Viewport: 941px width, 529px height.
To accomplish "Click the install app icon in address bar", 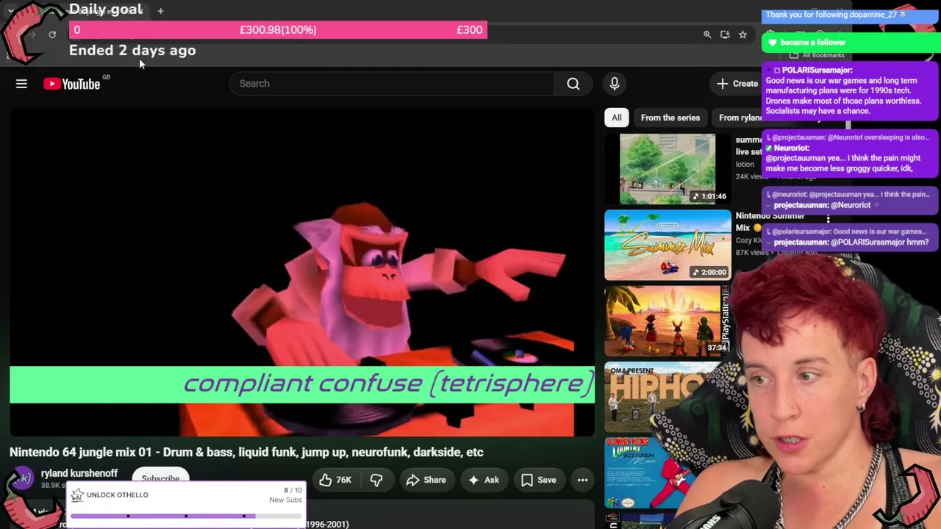I will click(x=725, y=35).
